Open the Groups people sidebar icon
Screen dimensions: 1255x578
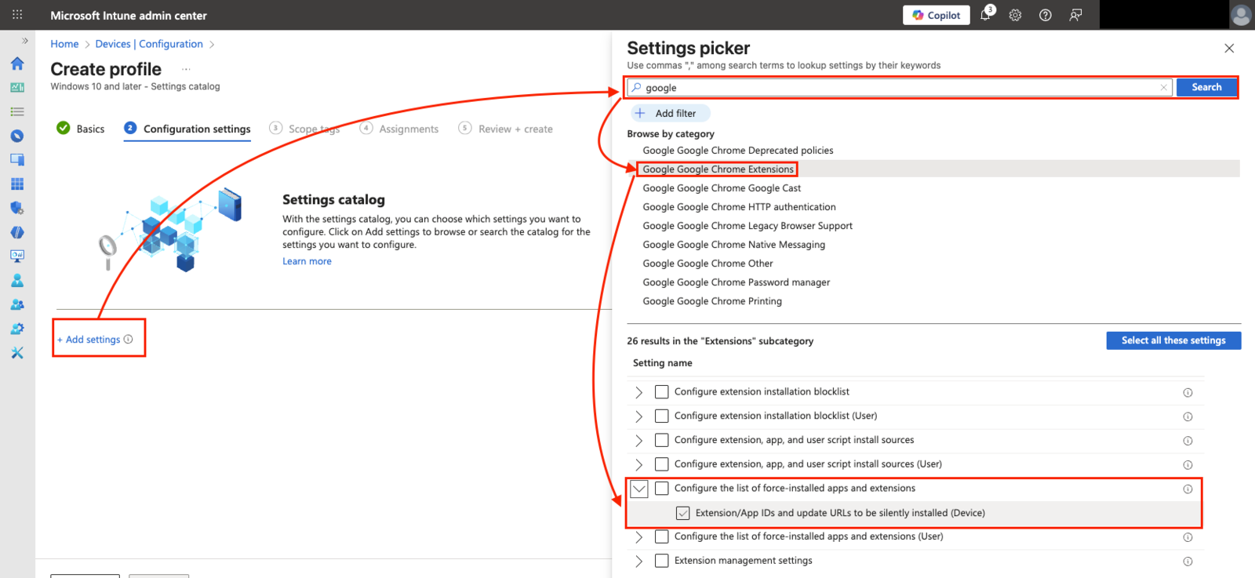coord(17,304)
